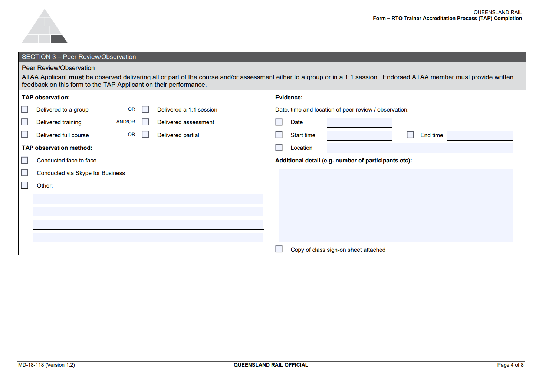Image resolution: width=542 pixels, height=383 pixels.
Task: Click into the Location text field
Action: click(x=420, y=148)
